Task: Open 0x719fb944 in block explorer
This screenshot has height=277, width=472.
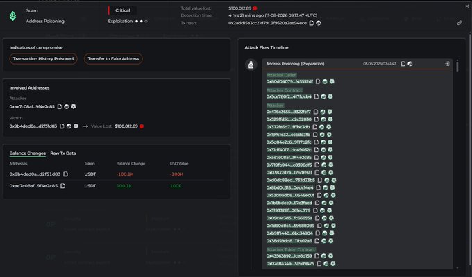Action: (x=324, y=165)
